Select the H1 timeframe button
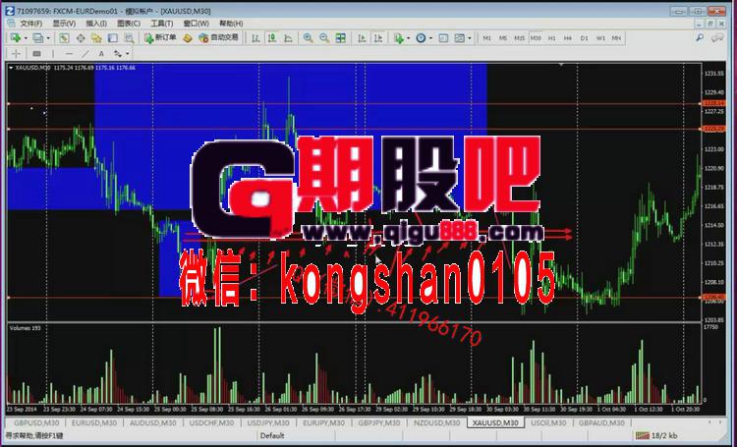Viewport: 737px width, 447px height. click(552, 38)
